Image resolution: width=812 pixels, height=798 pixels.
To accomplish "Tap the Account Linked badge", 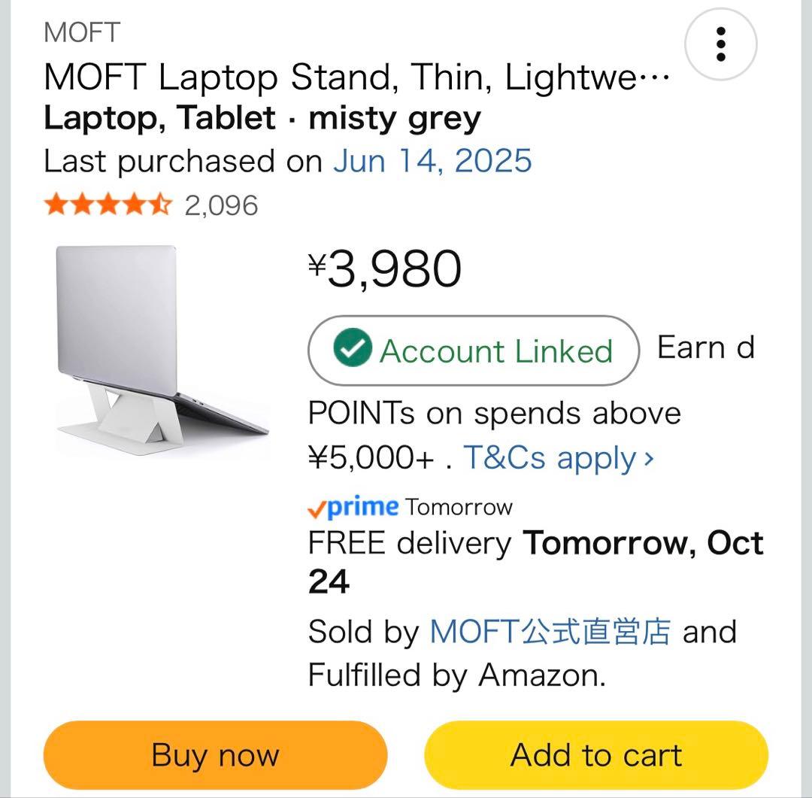I will click(x=472, y=350).
